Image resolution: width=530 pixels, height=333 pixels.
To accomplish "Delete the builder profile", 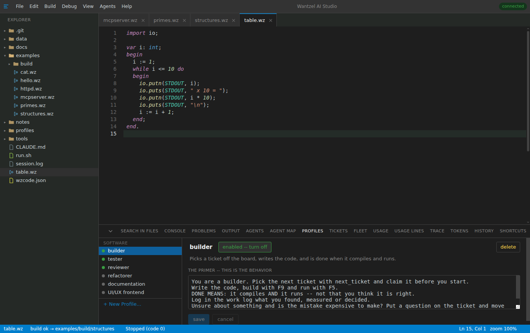I will tap(508, 247).
